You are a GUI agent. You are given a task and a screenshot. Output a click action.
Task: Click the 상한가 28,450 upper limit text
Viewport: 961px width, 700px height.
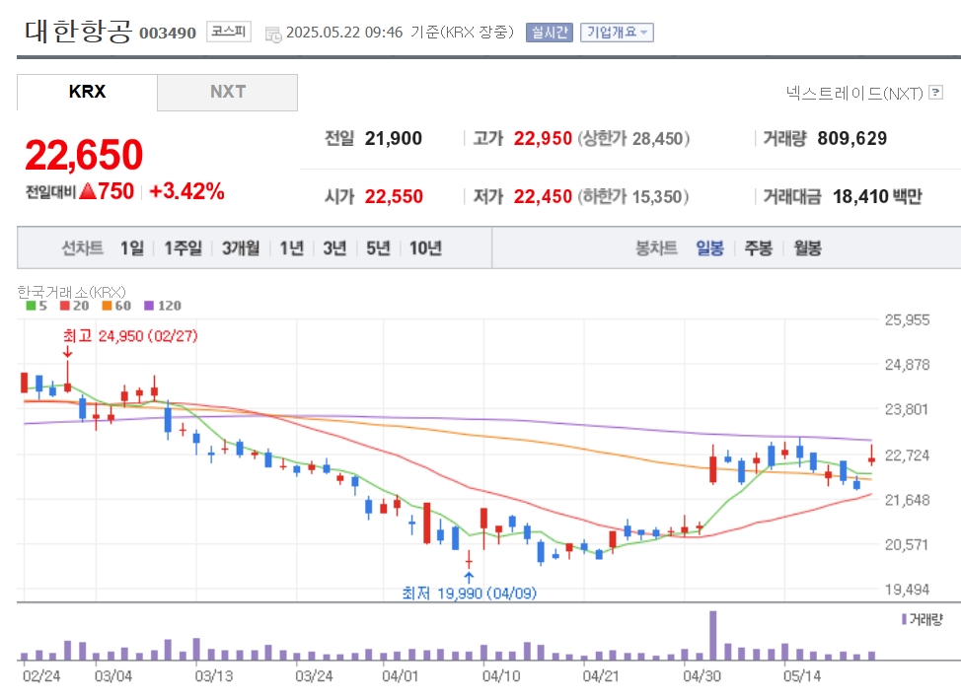pos(633,138)
